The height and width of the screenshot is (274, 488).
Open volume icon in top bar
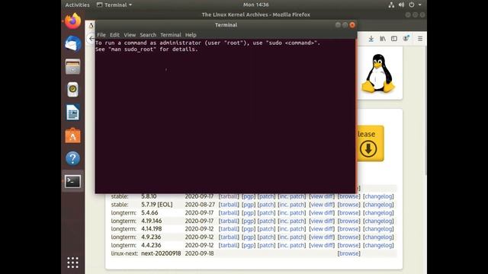402,5
